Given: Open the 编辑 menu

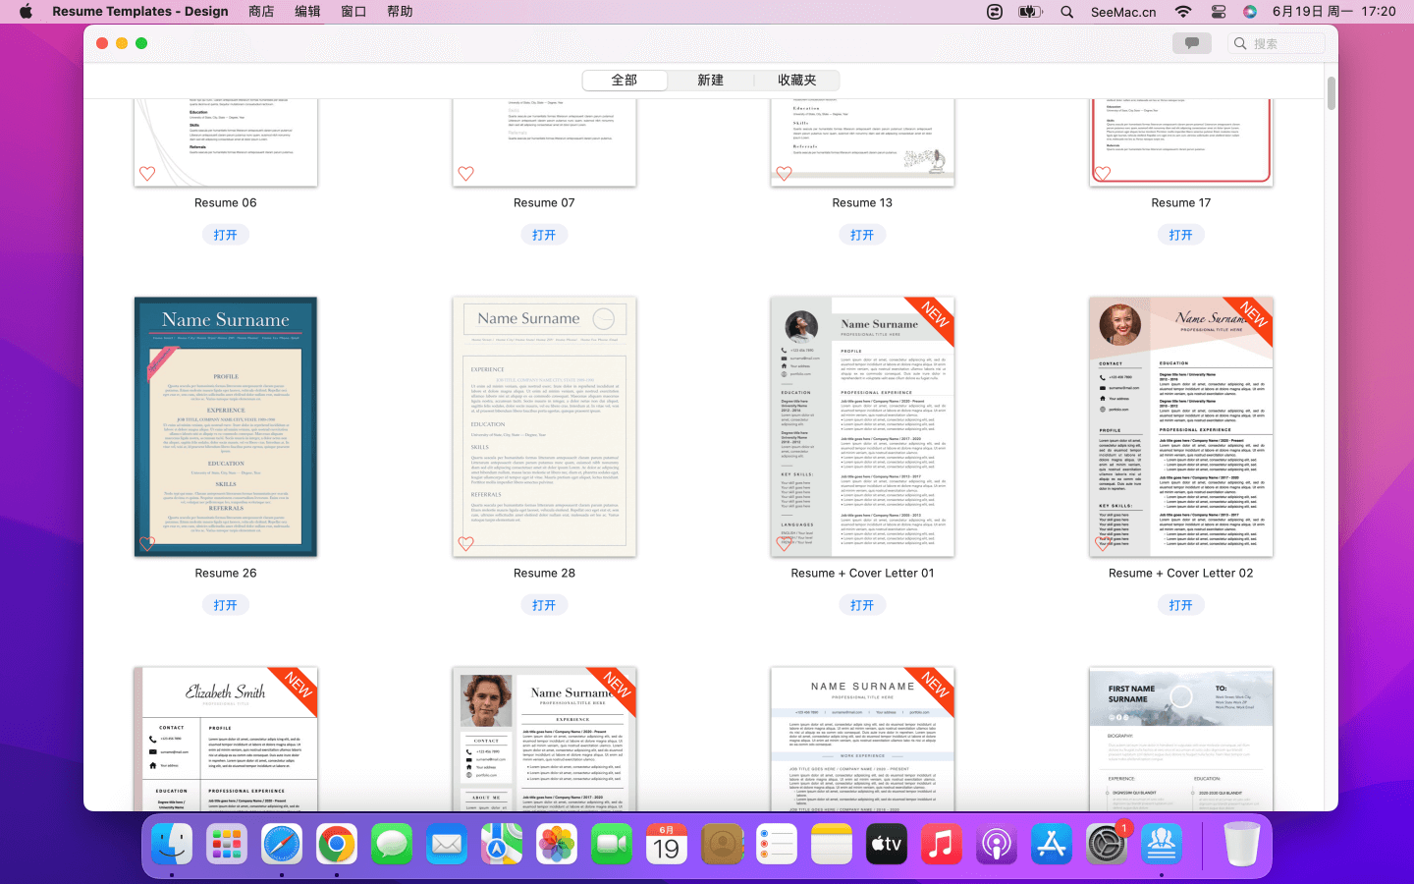Looking at the screenshot, I should click(x=307, y=12).
